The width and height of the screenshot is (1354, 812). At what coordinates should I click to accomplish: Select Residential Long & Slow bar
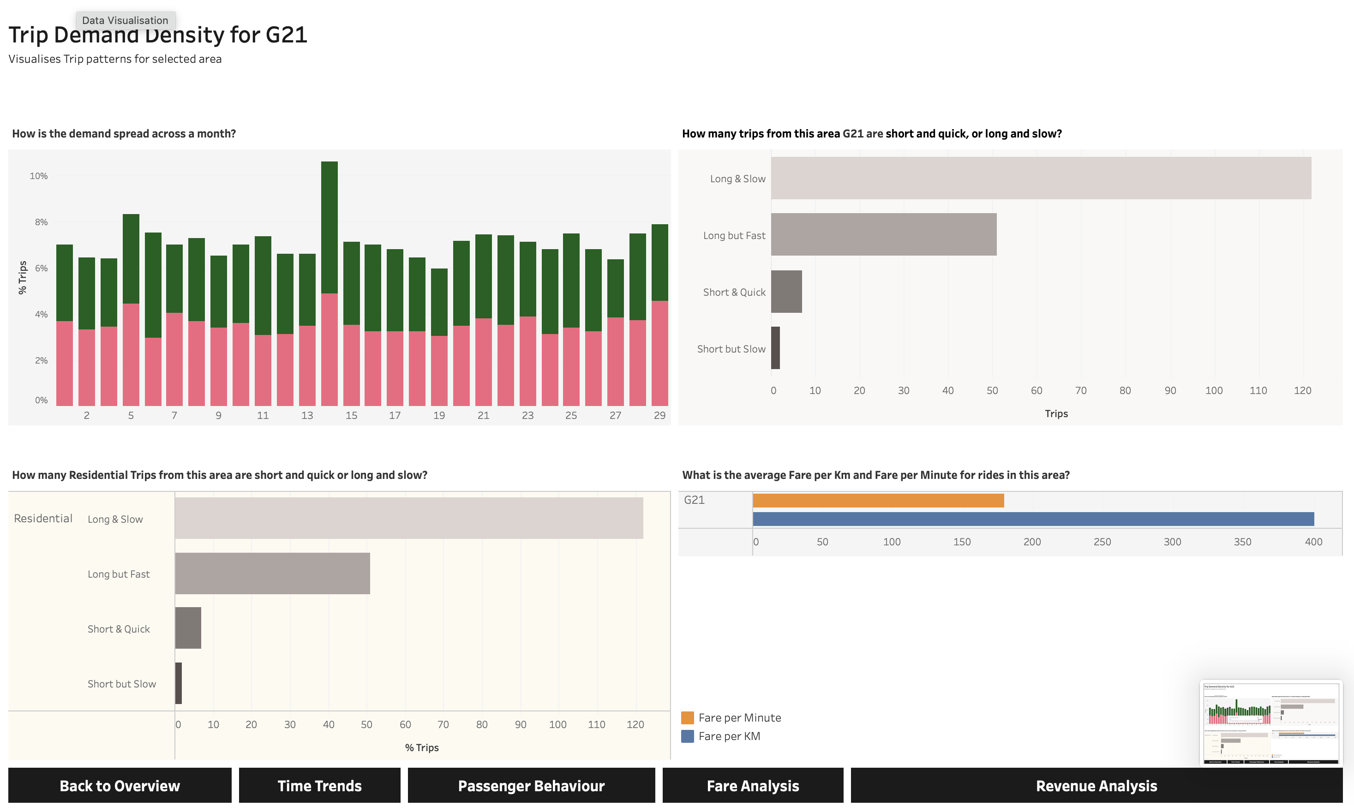click(408, 518)
